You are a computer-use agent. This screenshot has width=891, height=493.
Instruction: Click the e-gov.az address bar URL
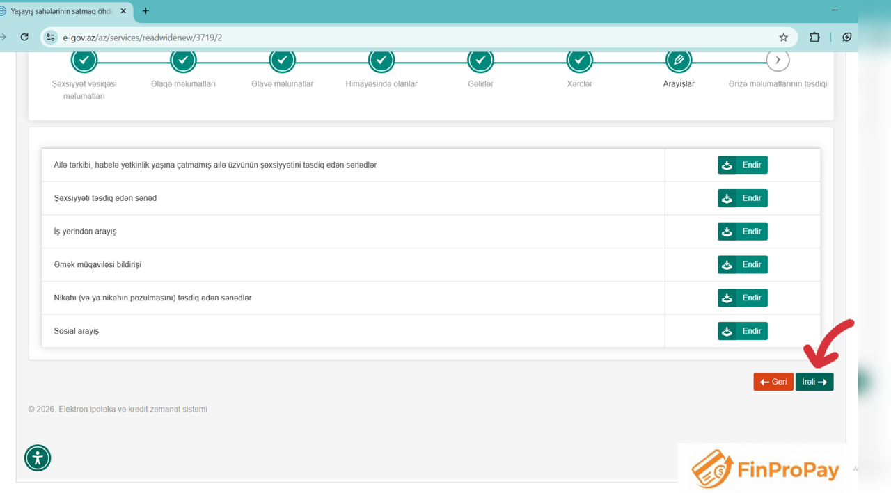(x=142, y=38)
